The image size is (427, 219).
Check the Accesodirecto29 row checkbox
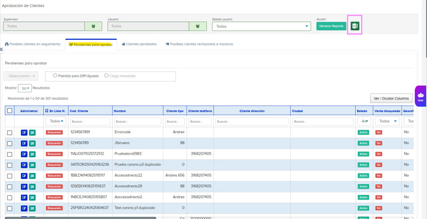point(10,187)
